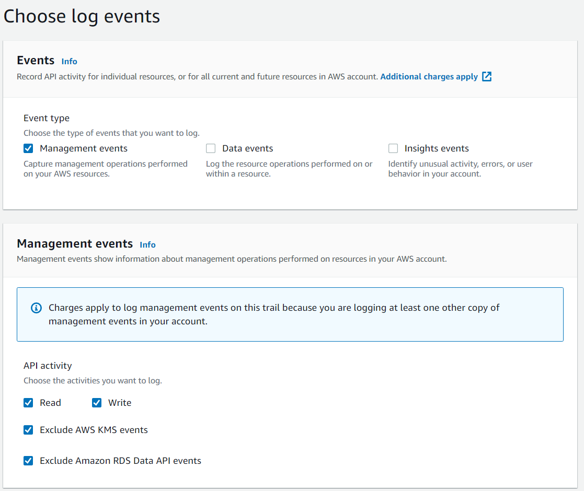Open Info link beside Management events heading

(147, 244)
